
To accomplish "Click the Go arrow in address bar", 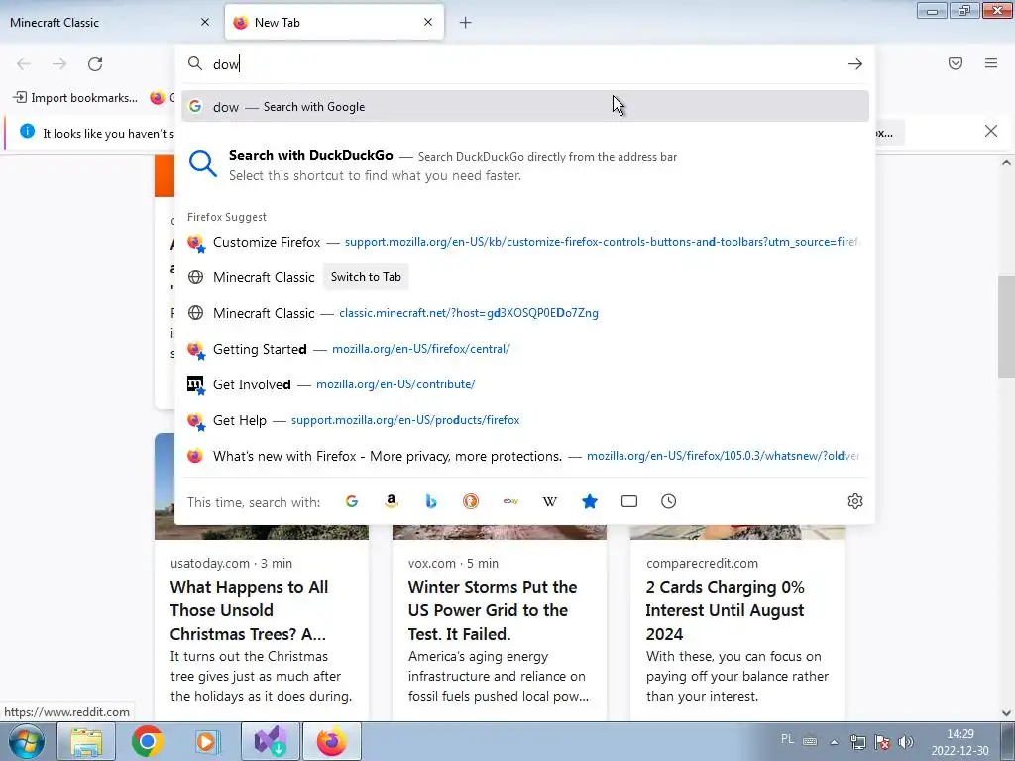I will (855, 64).
